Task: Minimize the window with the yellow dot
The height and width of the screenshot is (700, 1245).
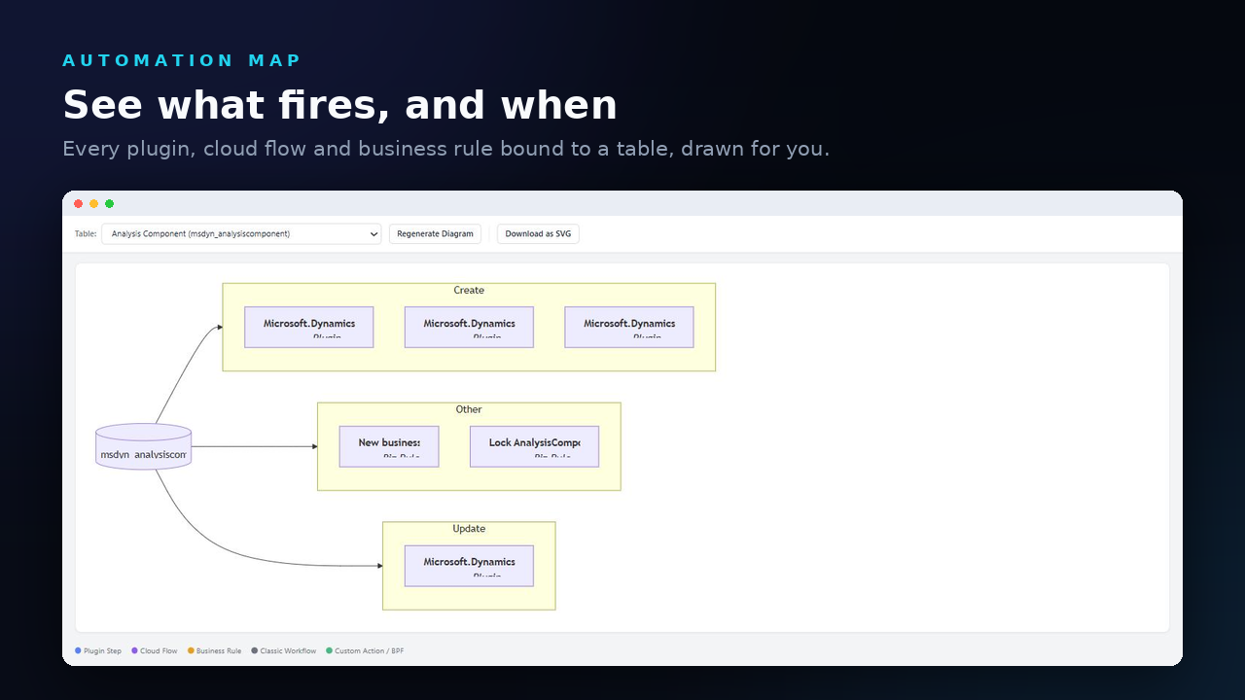Action: tap(94, 204)
